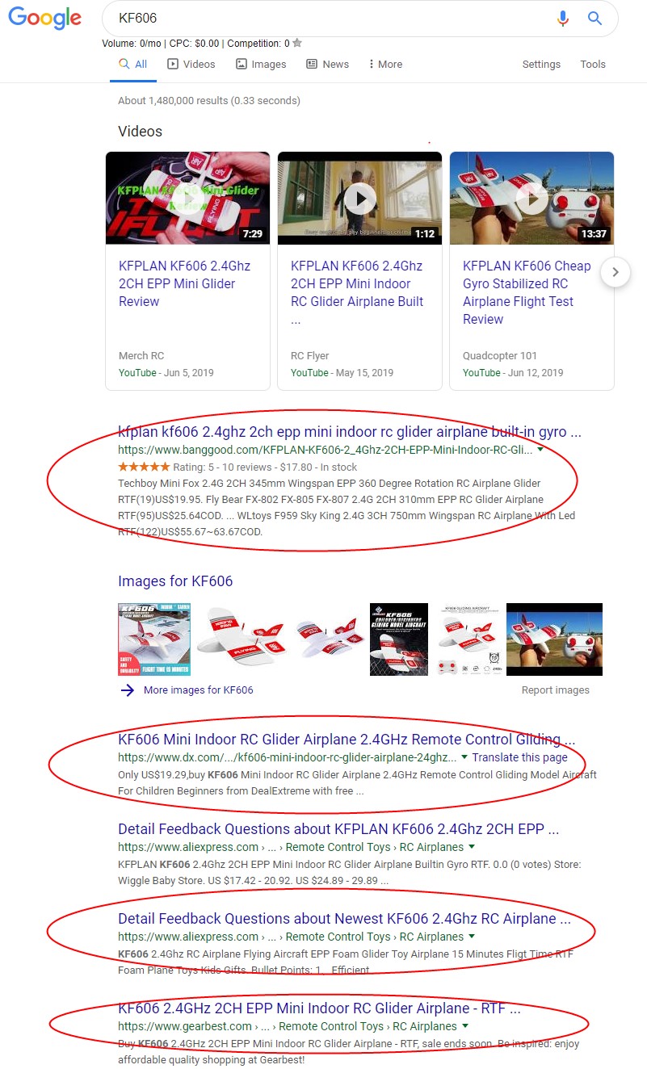The width and height of the screenshot is (647, 1069).
Task: Expand options arrow for banggood result URL
Action: click(540, 450)
